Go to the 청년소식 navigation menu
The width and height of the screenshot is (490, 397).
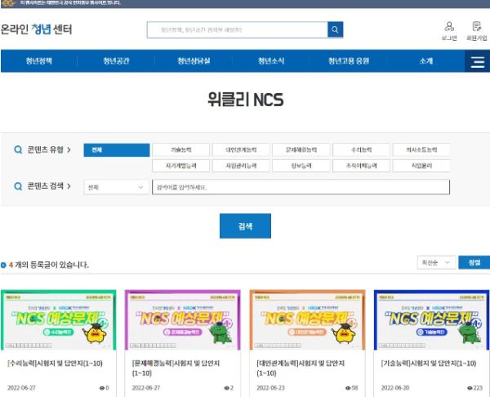pos(271,62)
